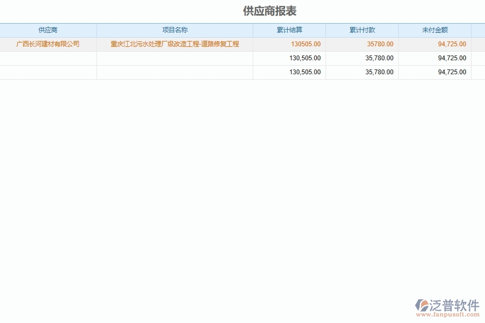Open project 重庆江北污水处理厂级改造工程-道路修复工程
The height and width of the screenshot is (323, 485).
pyautogui.click(x=175, y=44)
